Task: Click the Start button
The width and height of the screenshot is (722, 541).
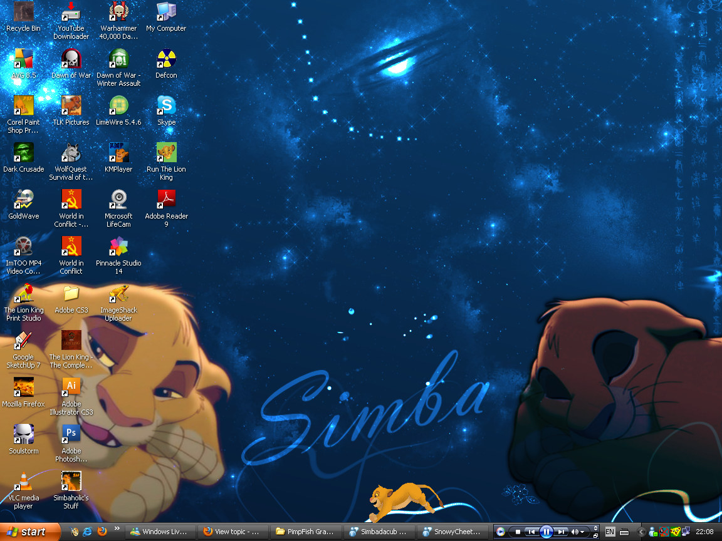Action: (27, 532)
